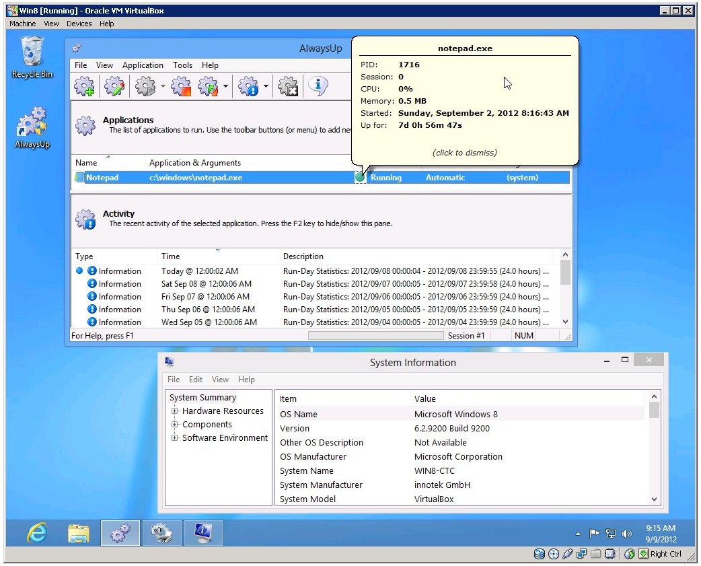Open dropdown arrow next to Restart Application icon

click(225, 86)
